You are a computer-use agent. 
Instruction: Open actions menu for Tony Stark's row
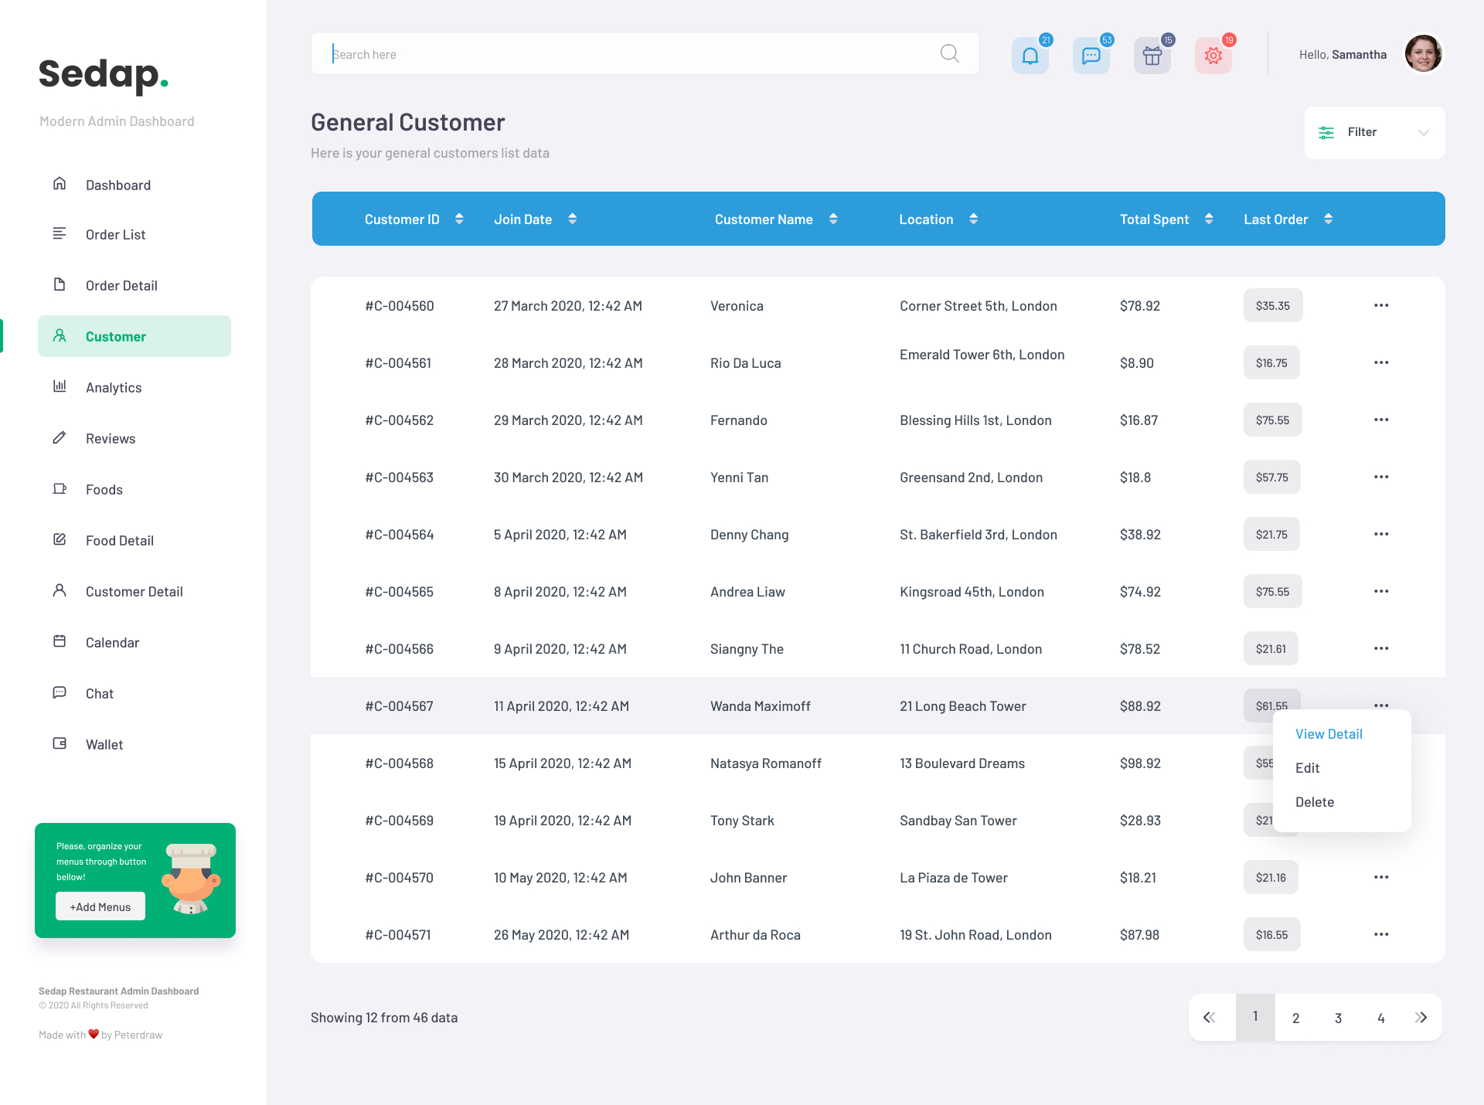click(x=1381, y=820)
